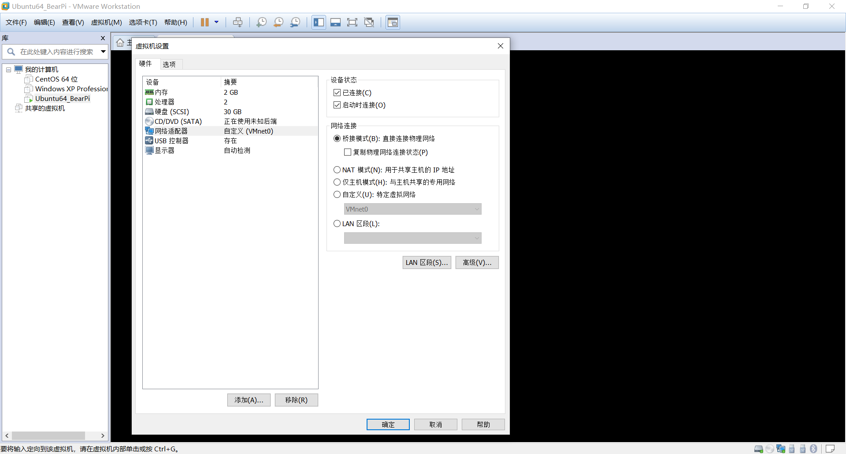Click the hard disk status icon

(759, 449)
